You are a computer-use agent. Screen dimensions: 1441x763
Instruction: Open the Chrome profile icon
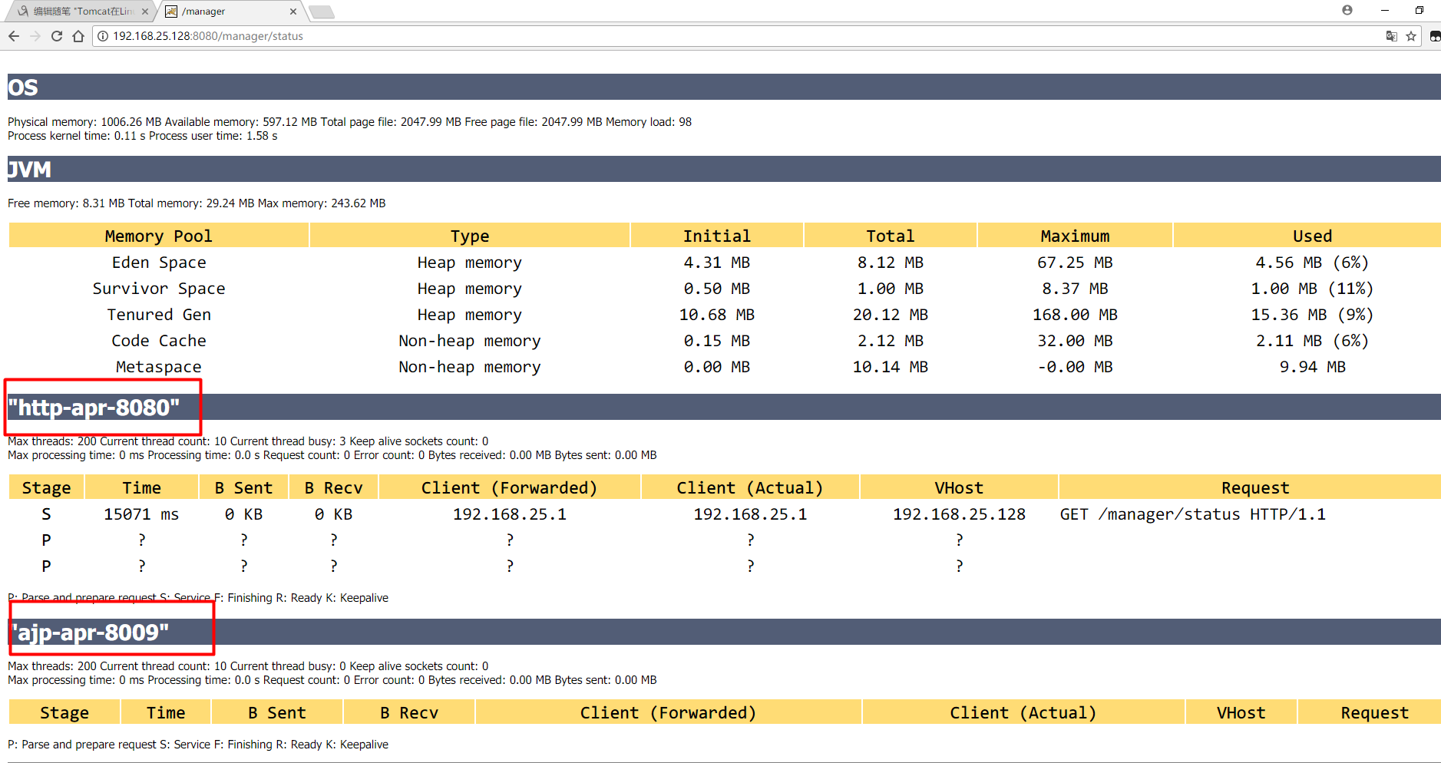click(1347, 10)
